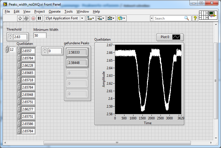Click the Pause button in toolbar
Viewport: 221px width, 148px height.
click(x=39, y=18)
